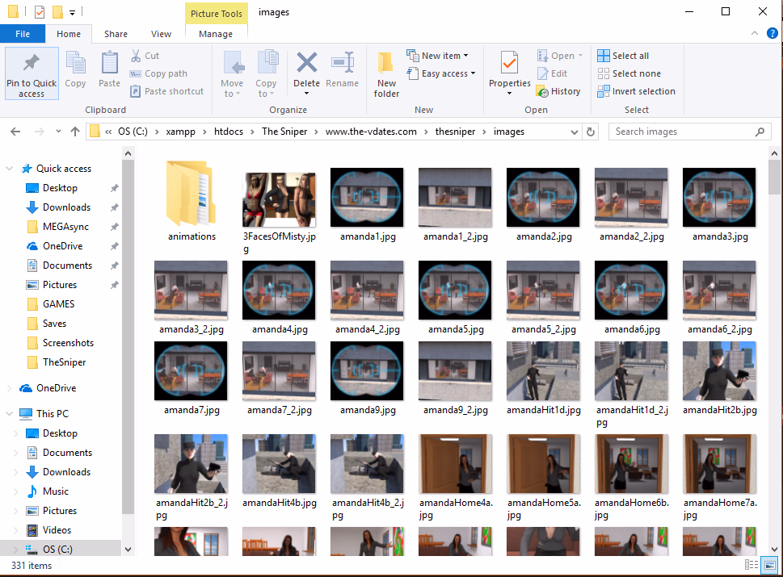783x577 pixels.
Task: Click Select all in the ribbon
Action: click(x=623, y=56)
